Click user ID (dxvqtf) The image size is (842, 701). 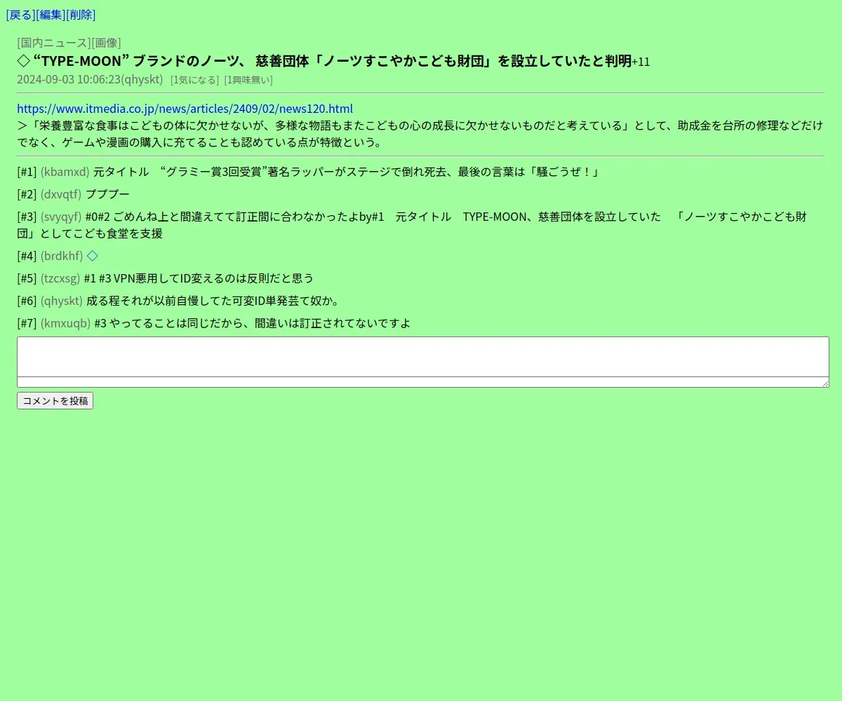click(x=61, y=194)
